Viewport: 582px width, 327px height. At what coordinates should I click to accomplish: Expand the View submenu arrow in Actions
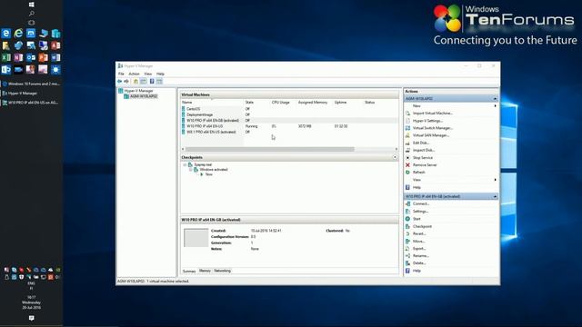coord(495,180)
